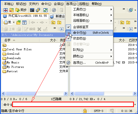The width and height of the screenshot is (138, 114).
Task: Select the My Pictures folder
Action: (13, 67)
